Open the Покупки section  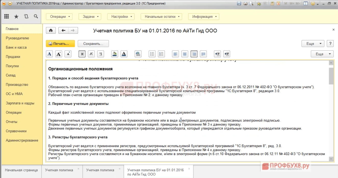pyautogui.click(x=21, y=66)
